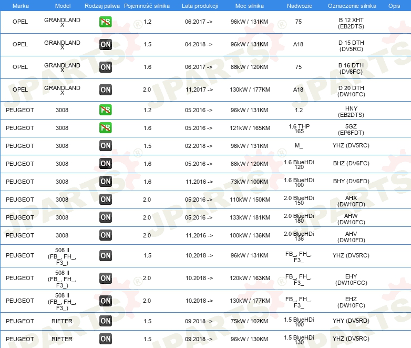Click the ON icon in the Peugeot 3008 YHZ row
The width and height of the screenshot is (411, 348).
(x=106, y=145)
